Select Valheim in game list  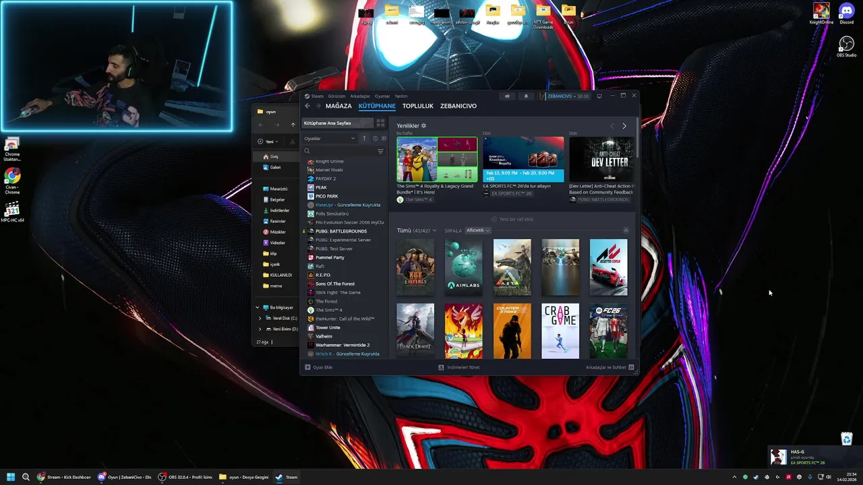pos(324,336)
